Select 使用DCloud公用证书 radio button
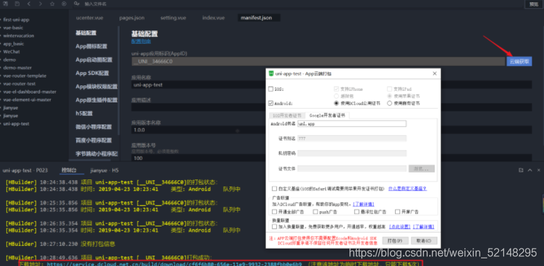 [x=336, y=103]
